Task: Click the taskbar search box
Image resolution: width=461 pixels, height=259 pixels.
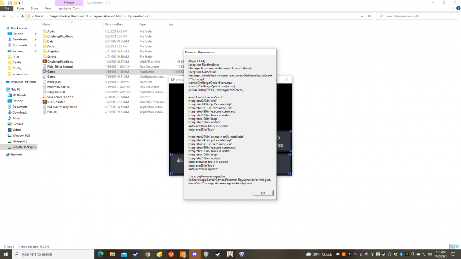Action: click(x=53, y=254)
